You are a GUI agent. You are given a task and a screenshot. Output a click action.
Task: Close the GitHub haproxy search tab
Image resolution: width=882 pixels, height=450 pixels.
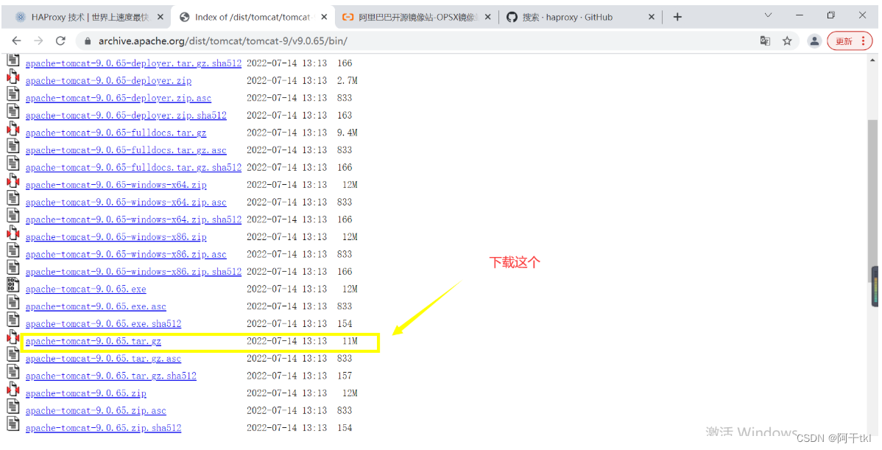click(652, 18)
